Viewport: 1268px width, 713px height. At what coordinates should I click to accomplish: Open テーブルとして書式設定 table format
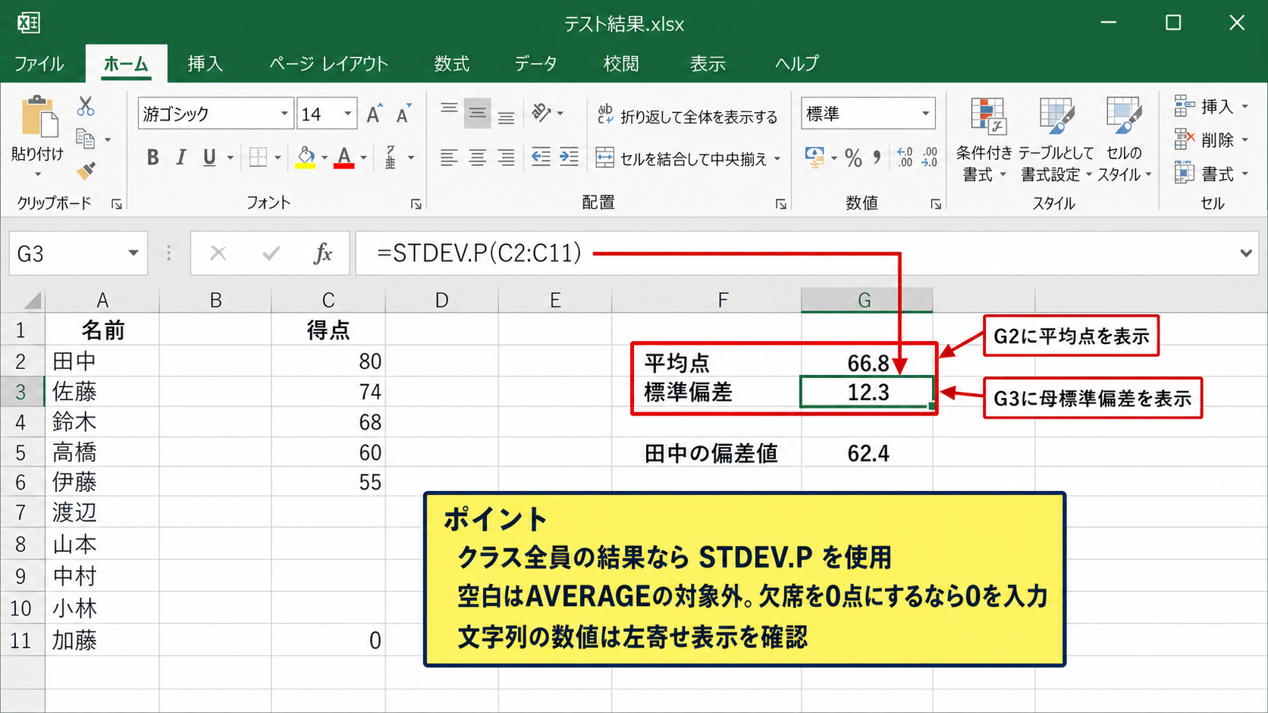click(1056, 139)
